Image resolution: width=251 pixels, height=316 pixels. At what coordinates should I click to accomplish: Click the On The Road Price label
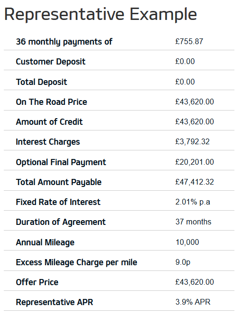[x=52, y=102]
